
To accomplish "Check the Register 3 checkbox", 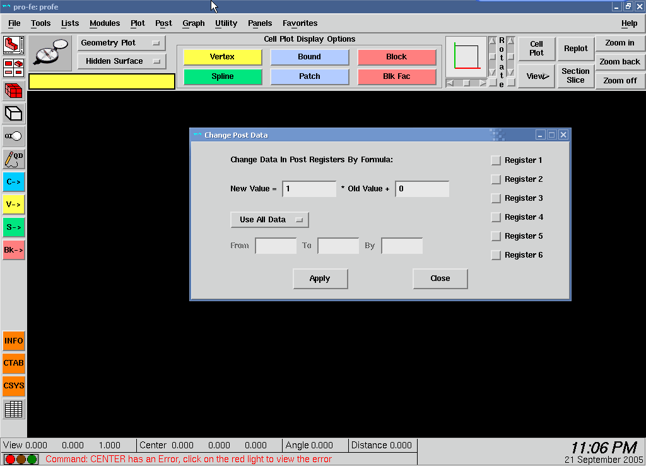I will point(496,198).
